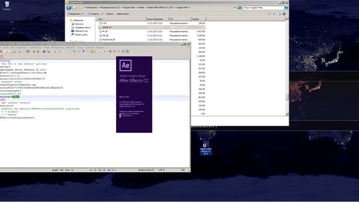Click INS indicator in Notepad++ status bar

tap(183, 170)
